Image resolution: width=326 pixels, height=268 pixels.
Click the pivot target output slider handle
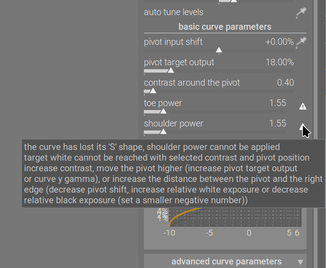click(171, 70)
